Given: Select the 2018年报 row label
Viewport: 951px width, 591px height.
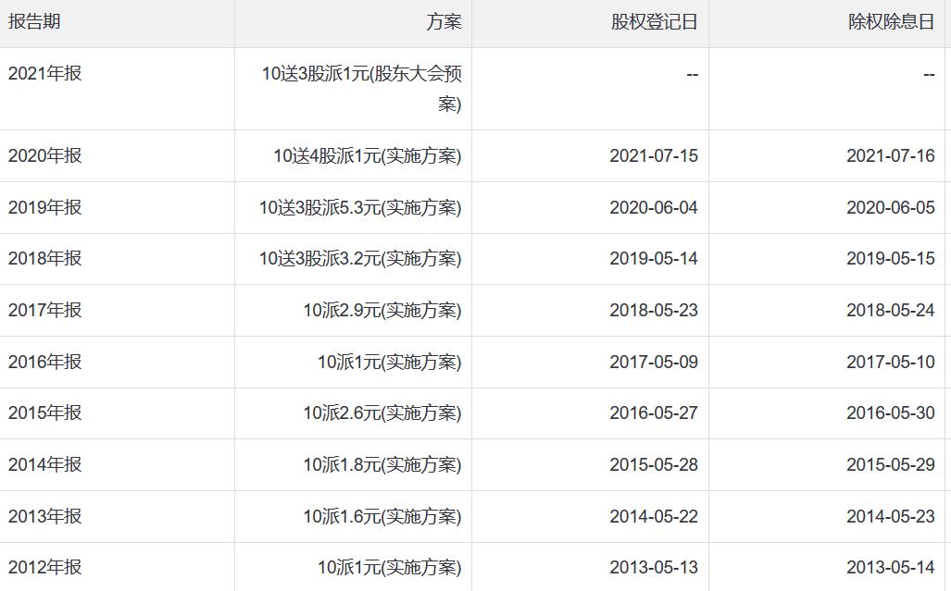Looking at the screenshot, I should [44, 258].
